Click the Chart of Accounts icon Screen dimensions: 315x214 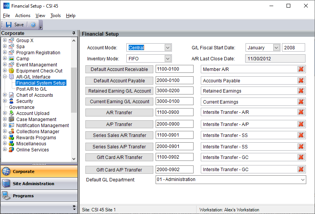coord(11,95)
